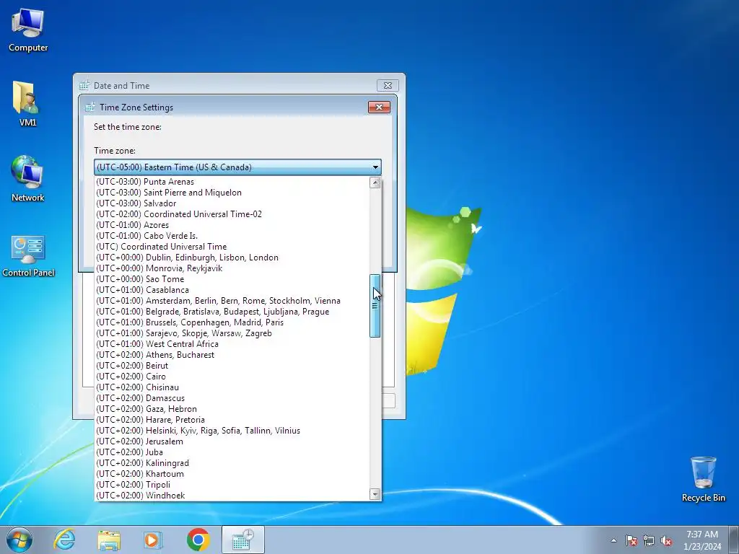This screenshot has width=739, height=554.
Task: Select (UTC+02:00) Chisinau
Action: point(232,387)
